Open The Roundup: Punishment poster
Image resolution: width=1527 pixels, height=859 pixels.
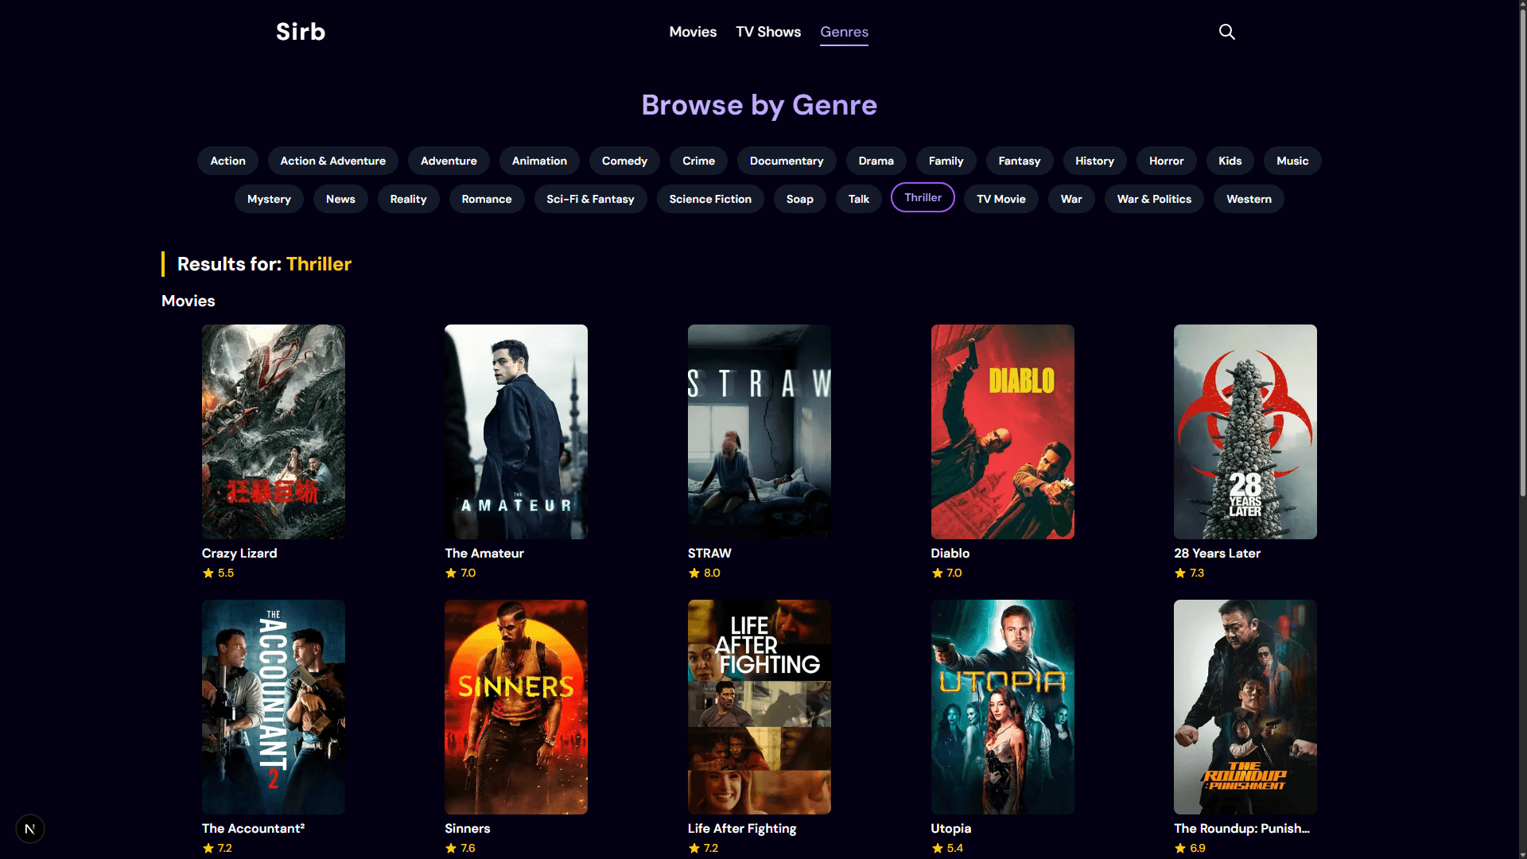point(1245,707)
